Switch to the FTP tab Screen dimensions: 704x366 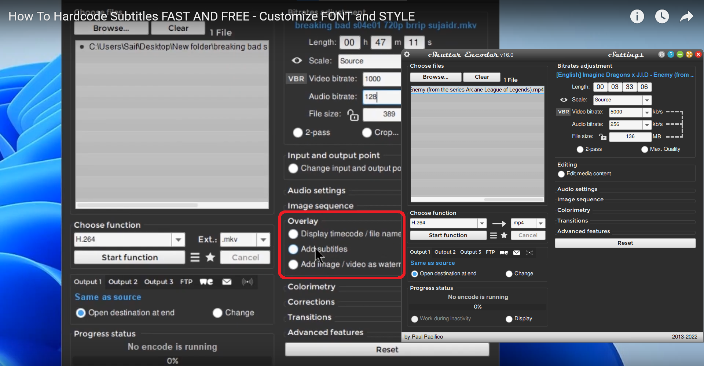(x=490, y=252)
